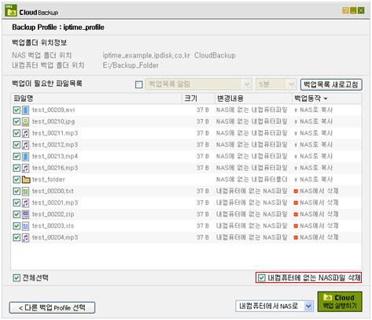Click the text file icon for test_00200.txt
This screenshot has height=320, width=372.
point(25,192)
